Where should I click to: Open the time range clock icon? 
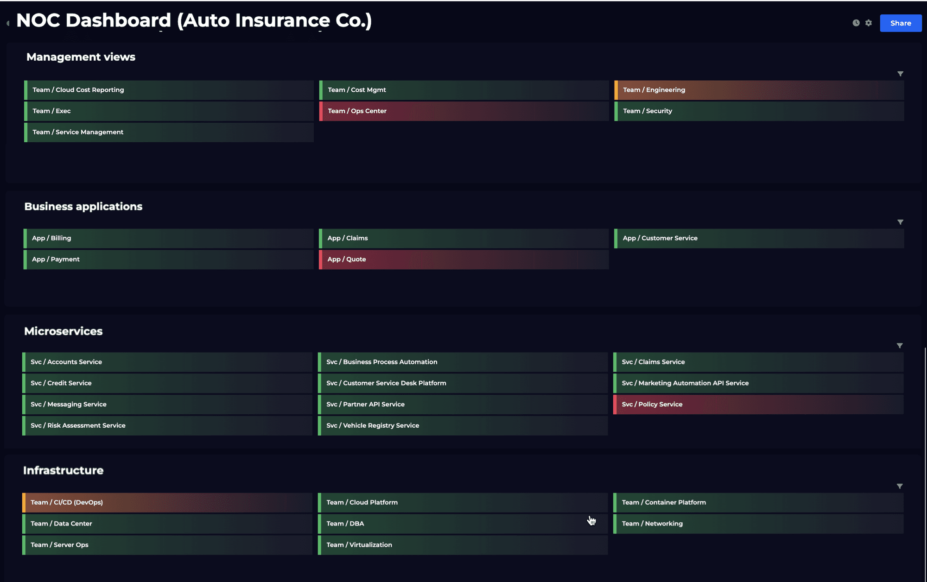[x=856, y=23]
